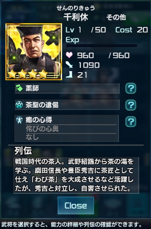Open help for the 癒の心得 ability
The width and height of the screenshot is (151, 229).
coord(130,121)
